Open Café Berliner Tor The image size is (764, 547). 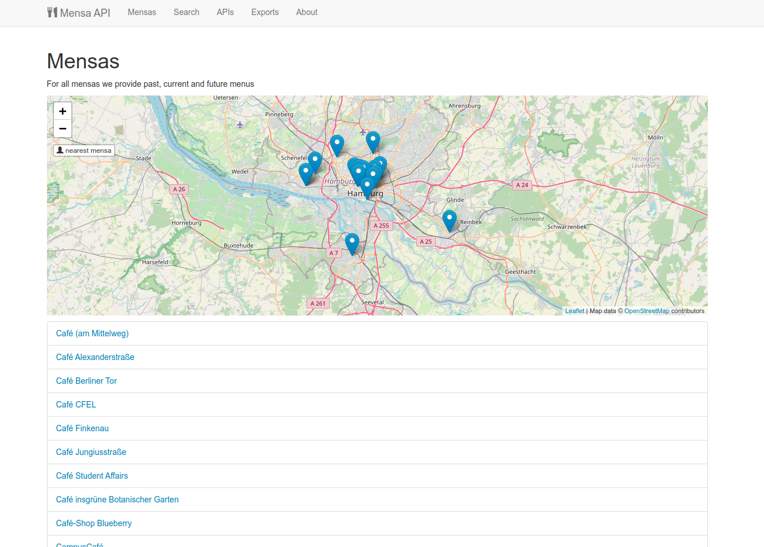click(86, 381)
